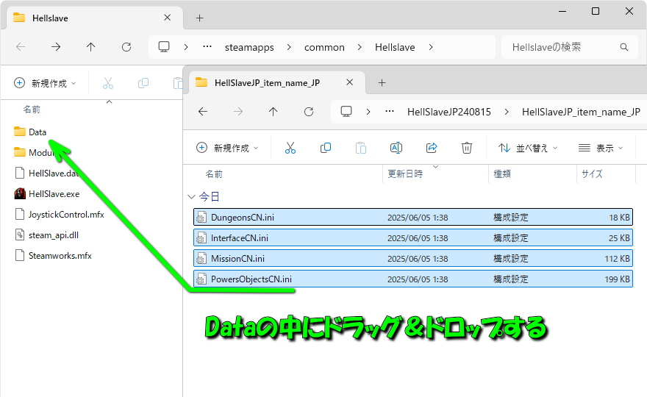Copy the selected ini files
647x397 pixels.
tap(326, 148)
